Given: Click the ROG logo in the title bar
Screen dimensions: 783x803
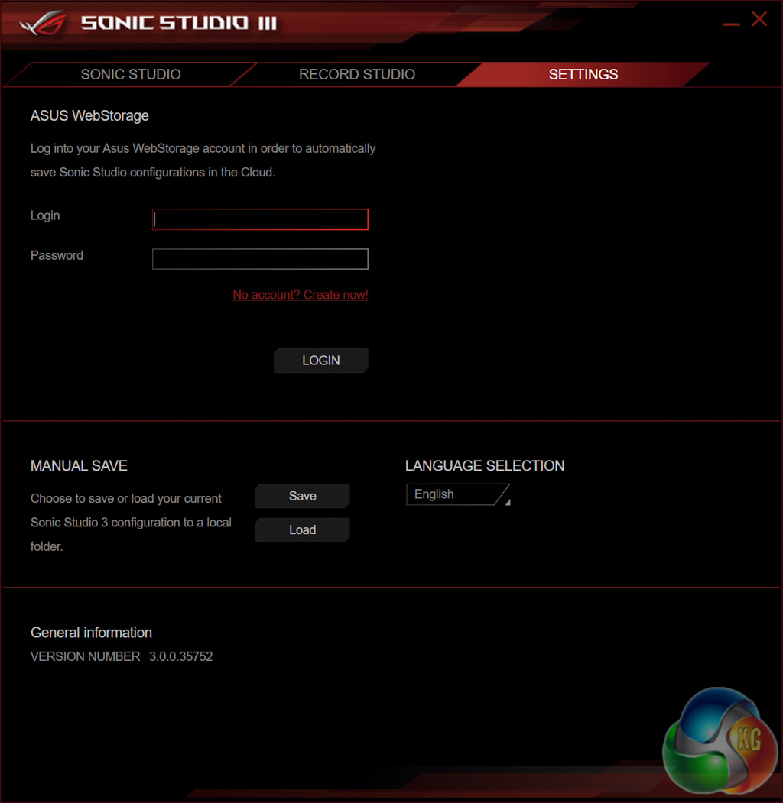Looking at the screenshot, I should (x=43, y=23).
